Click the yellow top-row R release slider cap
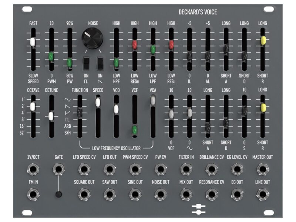This screenshot has width=296, height=222. click(x=263, y=41)
